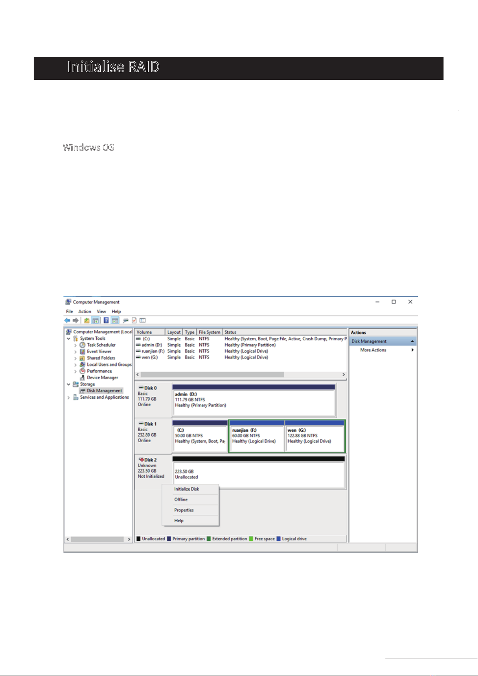478x676 pixels.
Task: Click the Performance icon in the tree
Action: (83, 371)
